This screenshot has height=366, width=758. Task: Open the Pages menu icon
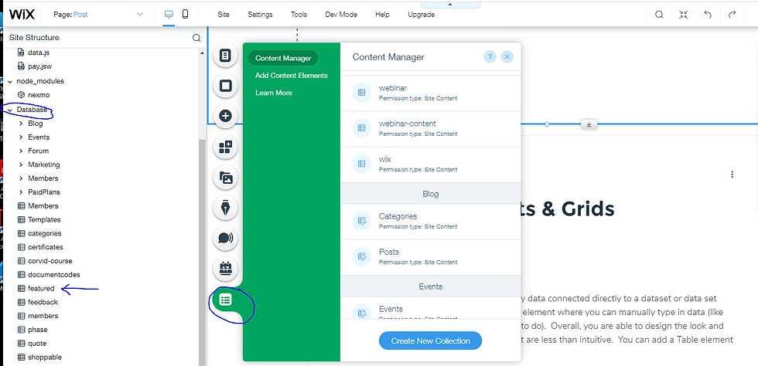point(225,56)
